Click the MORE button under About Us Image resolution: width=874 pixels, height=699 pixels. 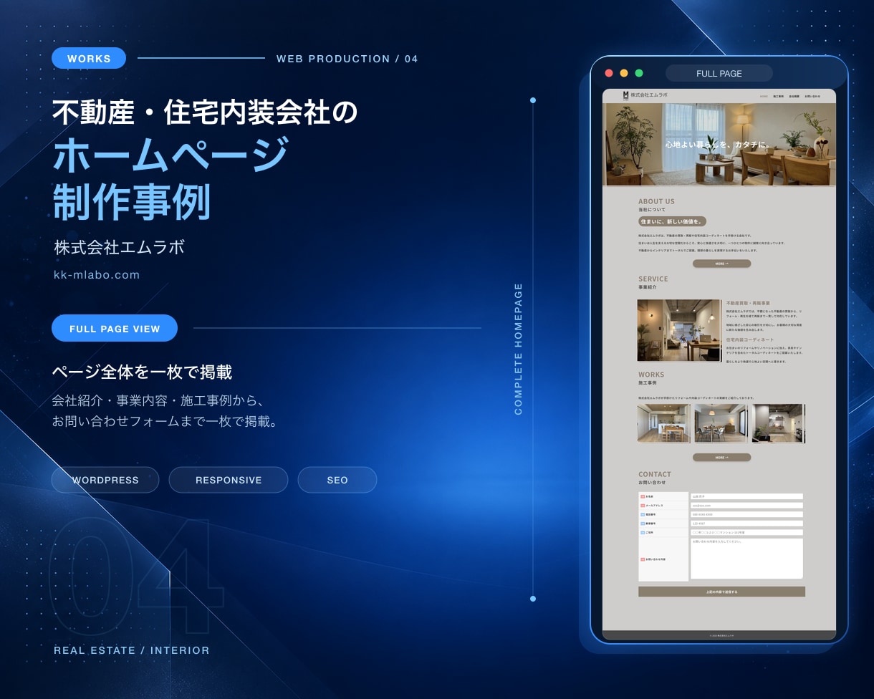[x=721, y=264]
